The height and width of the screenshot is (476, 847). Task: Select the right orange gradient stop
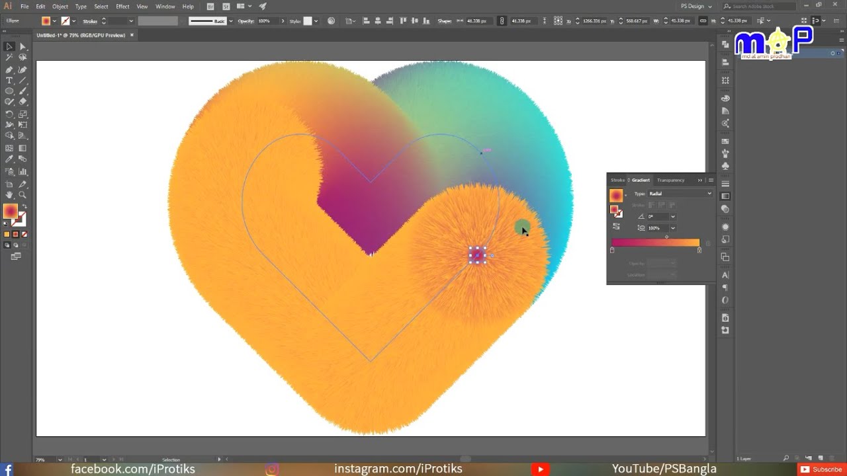coord(699,250)
